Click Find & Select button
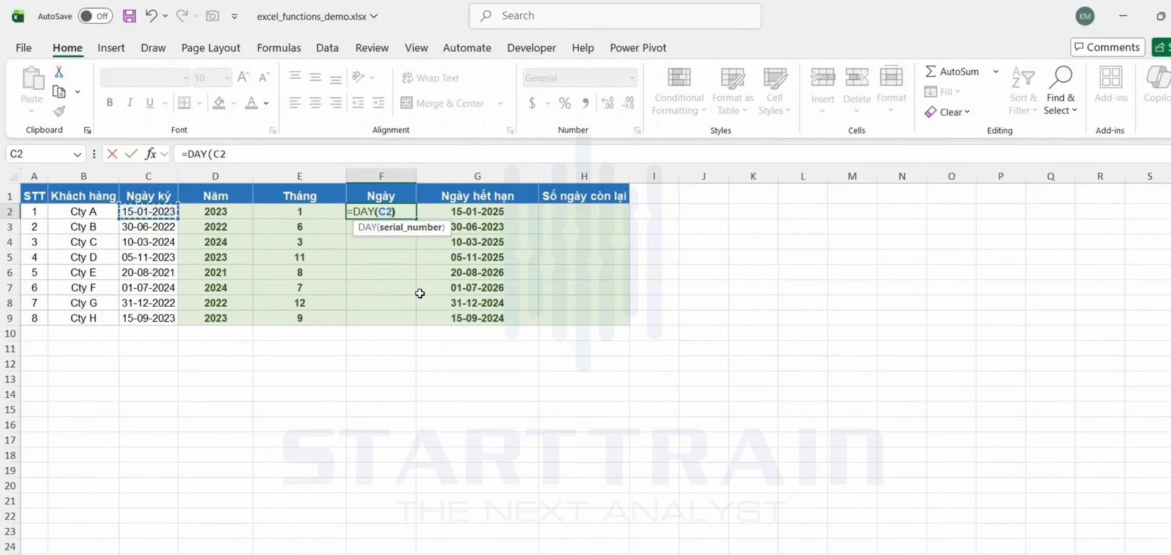The image size is (1171, 555). click(x=1060, y=91)
